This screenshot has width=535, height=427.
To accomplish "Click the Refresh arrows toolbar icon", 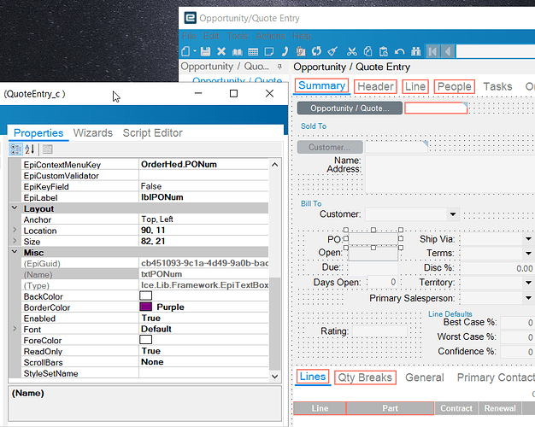I will (x=316, y=52).
